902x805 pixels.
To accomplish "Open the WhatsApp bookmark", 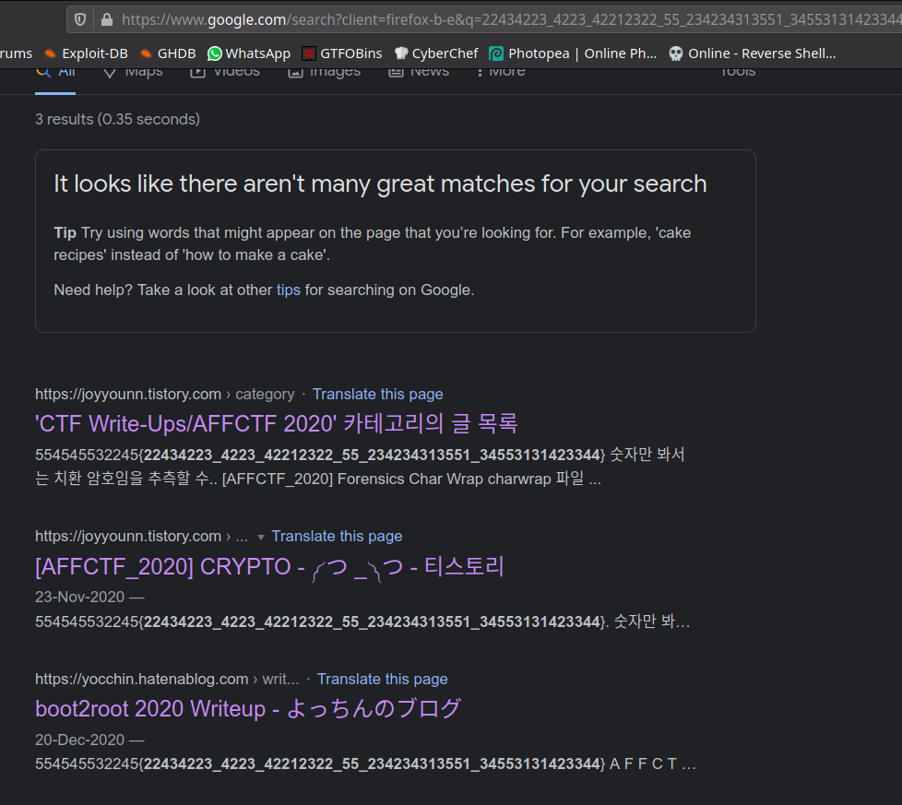I will pyautogui.click(x=249, y=53).
